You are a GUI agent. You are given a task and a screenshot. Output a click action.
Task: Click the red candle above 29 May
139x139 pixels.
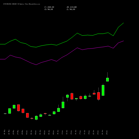23,111
